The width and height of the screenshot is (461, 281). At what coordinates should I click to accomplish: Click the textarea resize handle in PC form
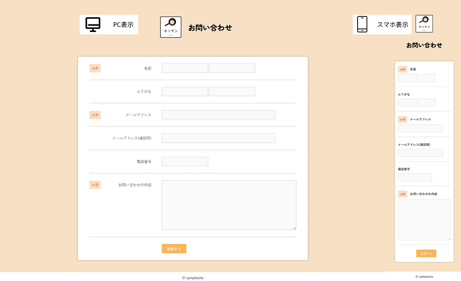[295, 228]
